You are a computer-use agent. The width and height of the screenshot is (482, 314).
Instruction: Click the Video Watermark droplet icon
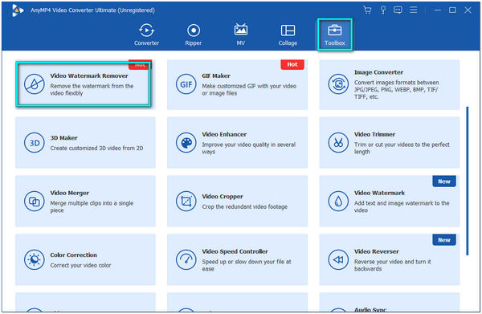coord(338,202)
